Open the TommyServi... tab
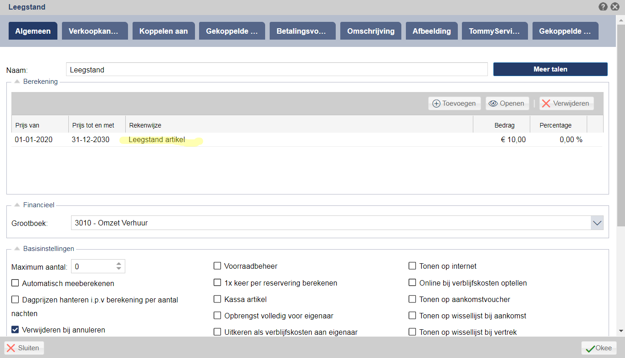The width and height of the screenshot is (625, 358). pyautogui.click(x=495, y=31)
